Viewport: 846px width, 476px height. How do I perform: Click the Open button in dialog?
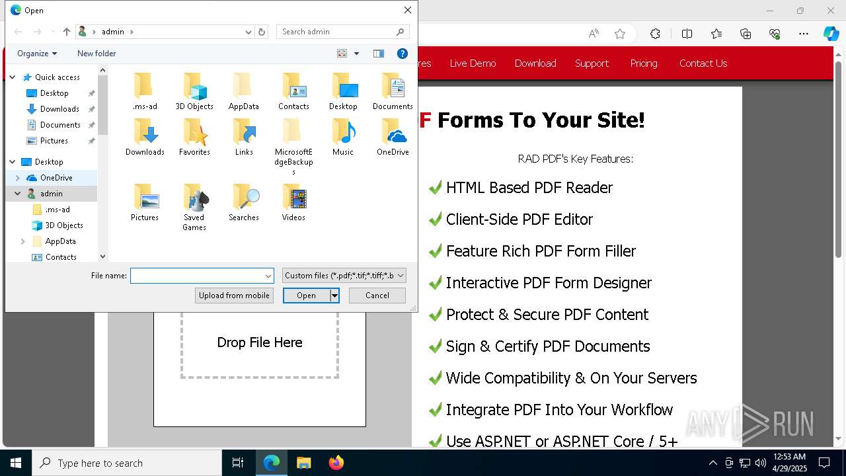point(307,296)
